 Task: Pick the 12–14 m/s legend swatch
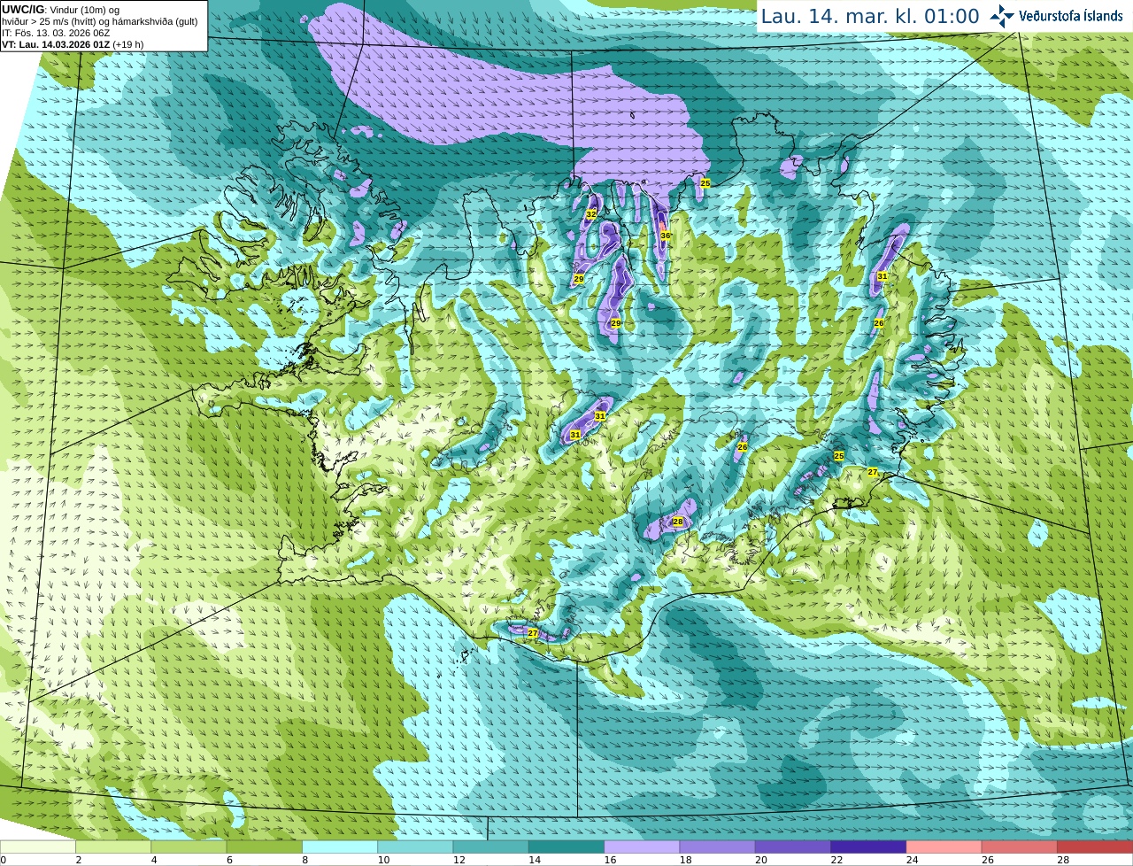coord(491,847)
